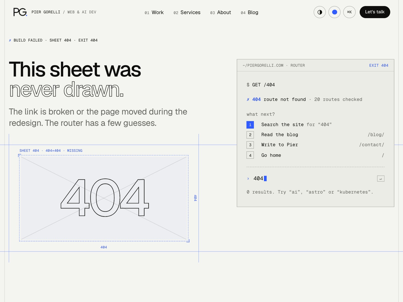Click the router prompt input containing 404

[314, 178]
